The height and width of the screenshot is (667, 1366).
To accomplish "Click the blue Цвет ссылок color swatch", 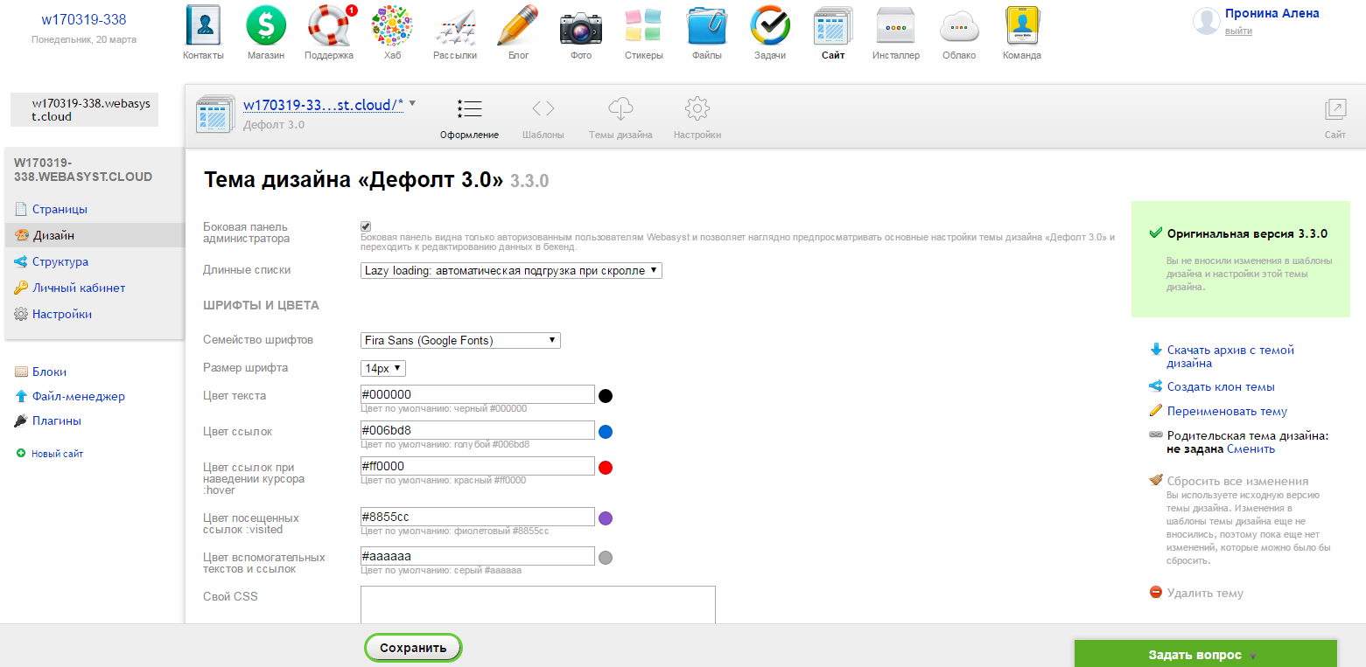I will 606,432.
